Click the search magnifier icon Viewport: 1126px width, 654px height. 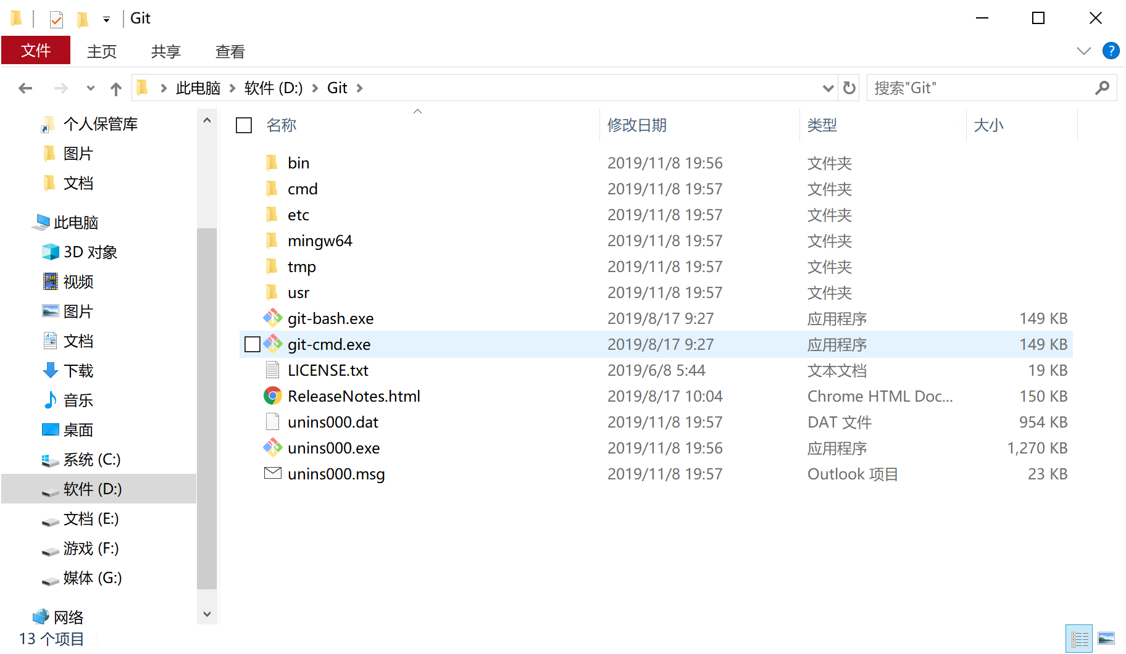click(1102, 88)
